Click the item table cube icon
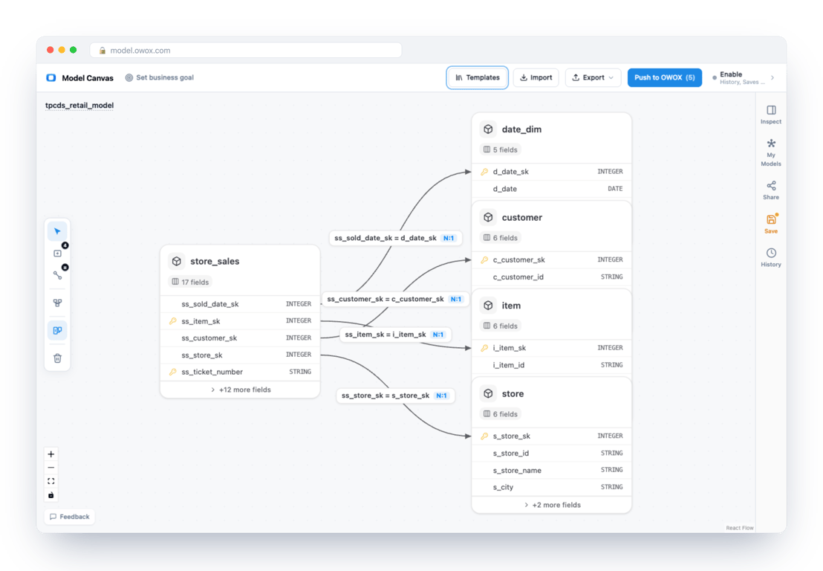 488,306
